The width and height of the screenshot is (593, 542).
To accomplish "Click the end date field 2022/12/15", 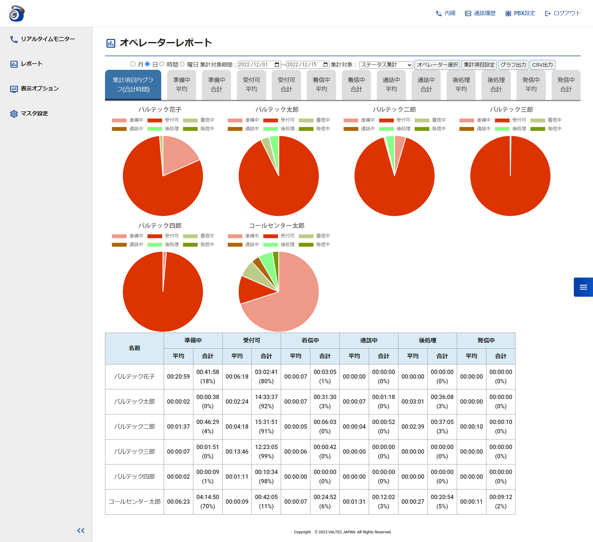I will pos(308,65).
